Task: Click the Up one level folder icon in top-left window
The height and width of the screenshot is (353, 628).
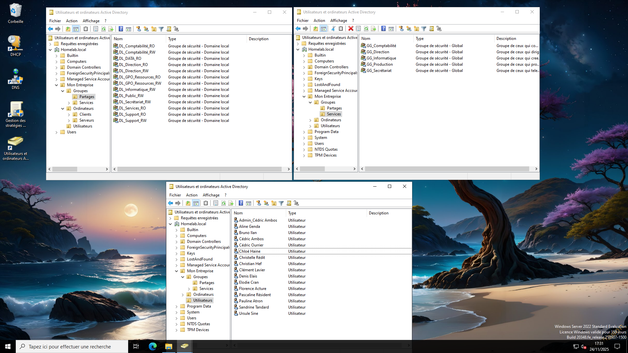Action: (x=68, y=29)
